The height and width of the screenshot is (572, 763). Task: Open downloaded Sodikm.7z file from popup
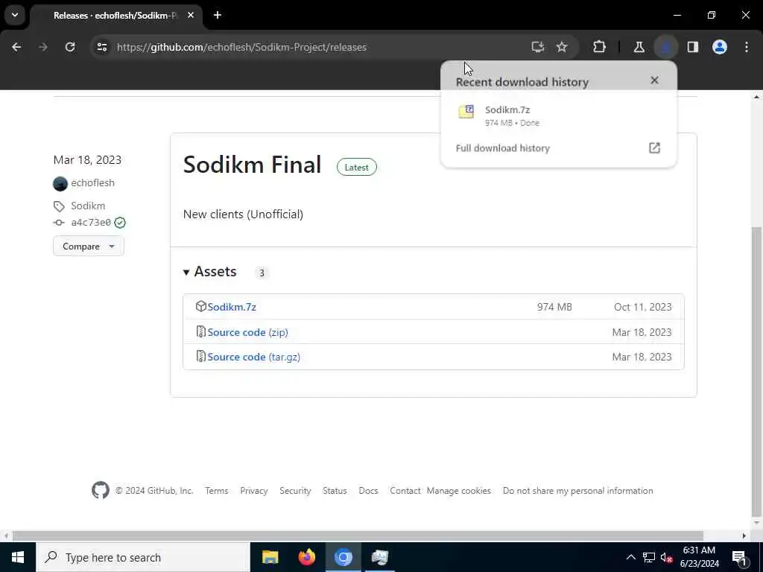tap(558, 115)
